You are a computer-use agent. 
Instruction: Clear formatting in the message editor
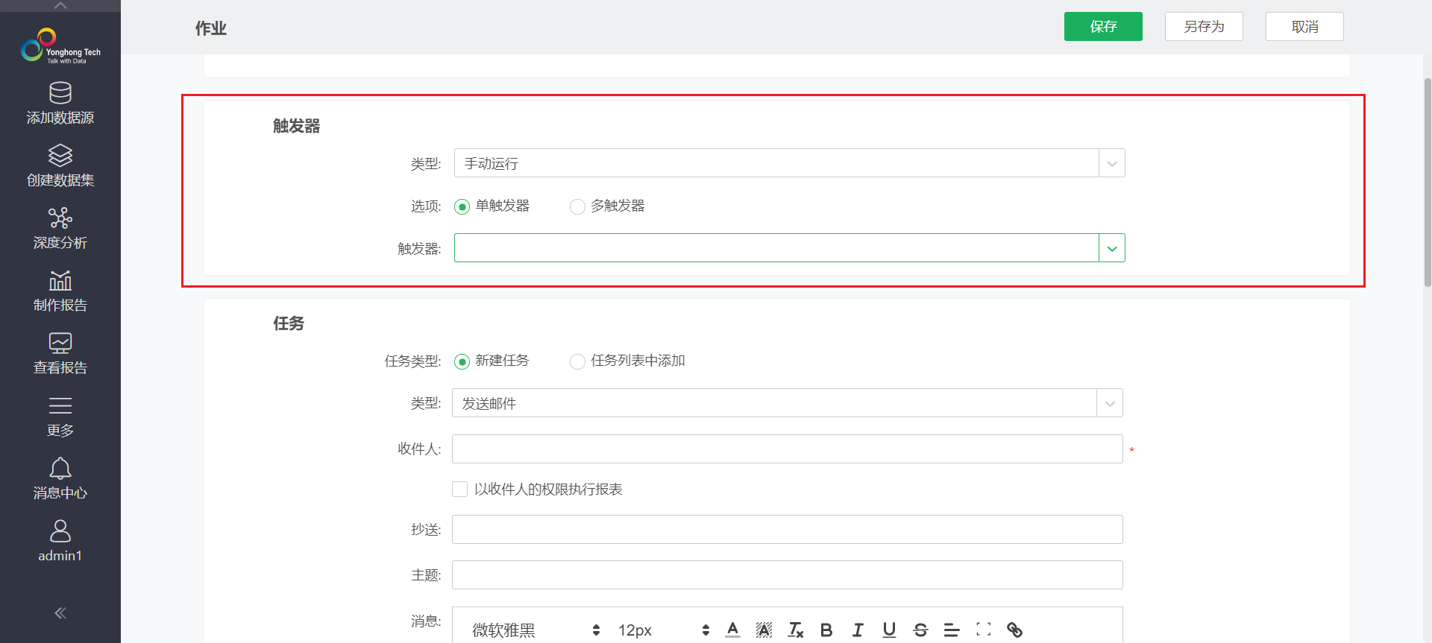(x=796, y=630)
